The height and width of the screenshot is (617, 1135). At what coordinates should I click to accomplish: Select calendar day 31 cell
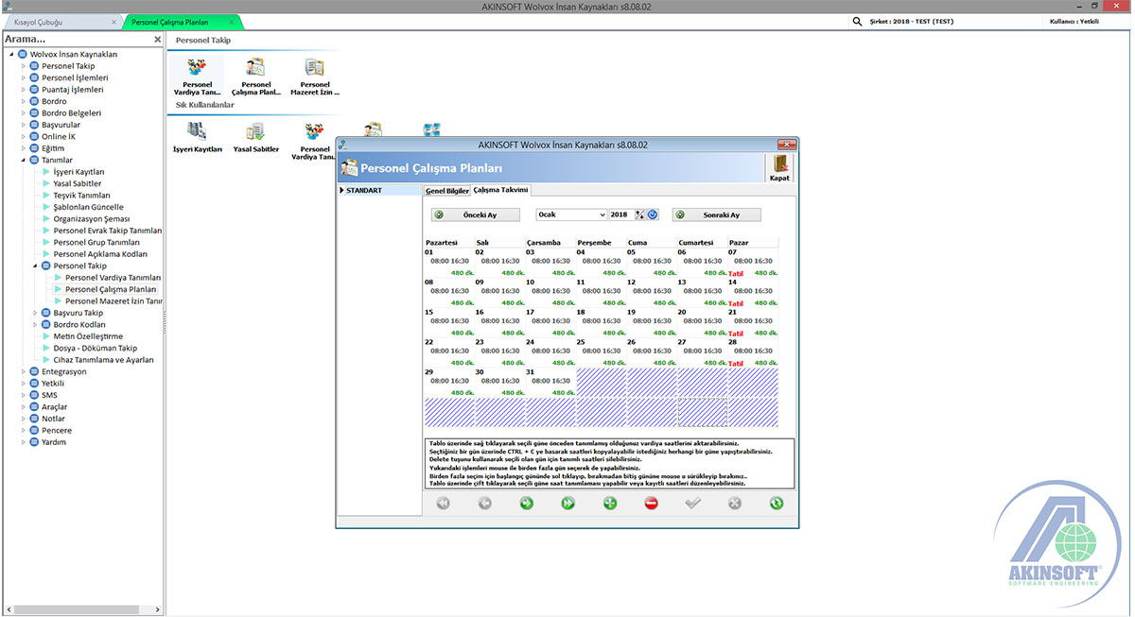[x=550, y=383]
